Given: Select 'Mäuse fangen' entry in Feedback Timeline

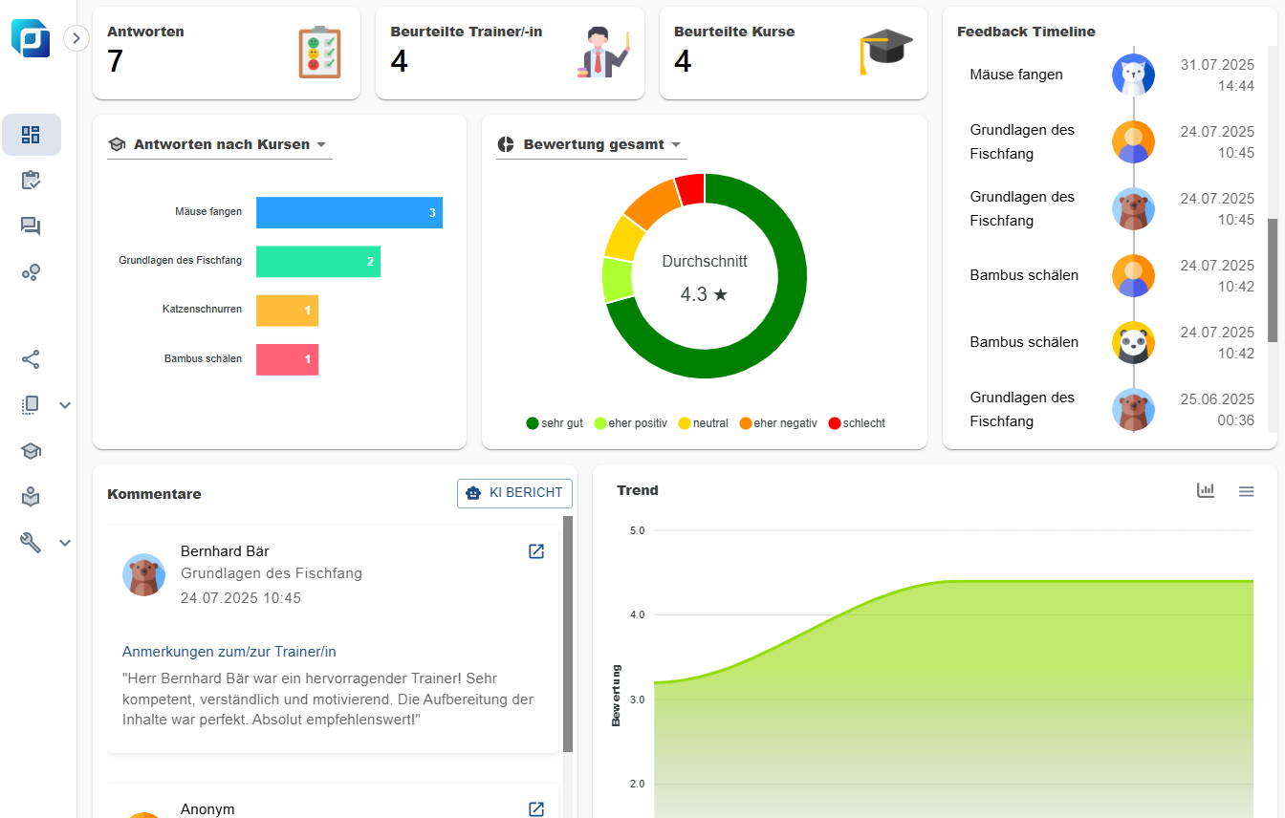Looking at the screenshot, I should coord(1015,75).
